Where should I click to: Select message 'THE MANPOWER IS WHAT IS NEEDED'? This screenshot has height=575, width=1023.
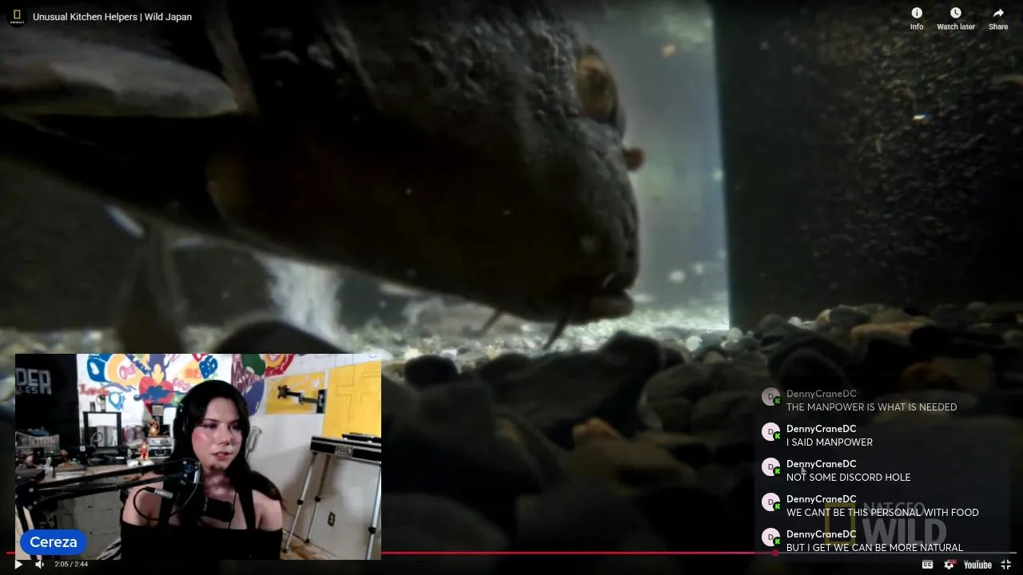[x=871, y=407]
